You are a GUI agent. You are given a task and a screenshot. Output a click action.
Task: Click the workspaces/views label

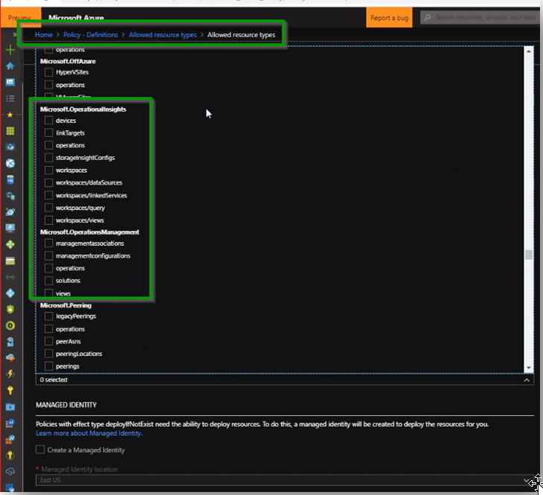pos(80,220)
